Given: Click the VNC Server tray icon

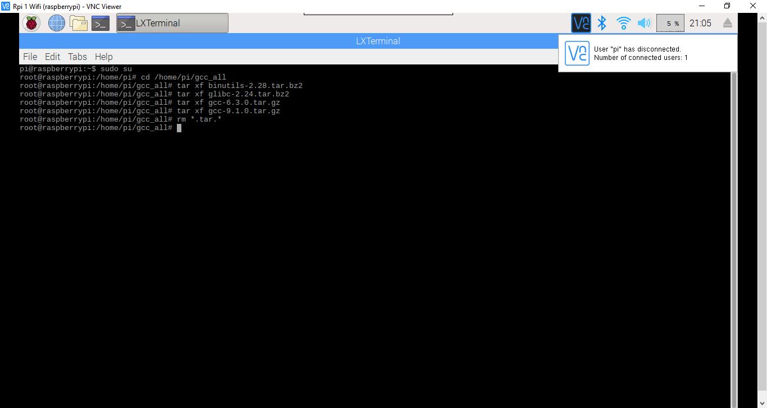Looking at the screenshot, I should 581,23.
